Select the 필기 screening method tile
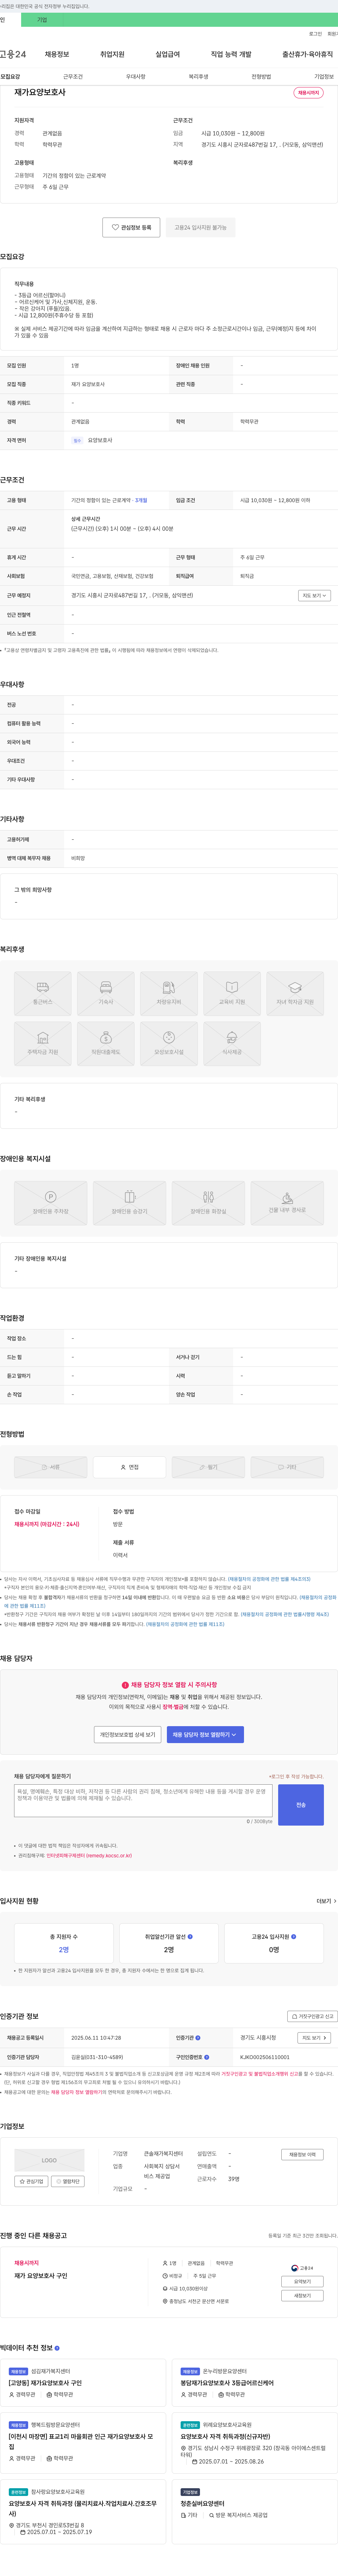This screenshot has height=2576, width=338. pyautogui.click(x=208, y=1467)
